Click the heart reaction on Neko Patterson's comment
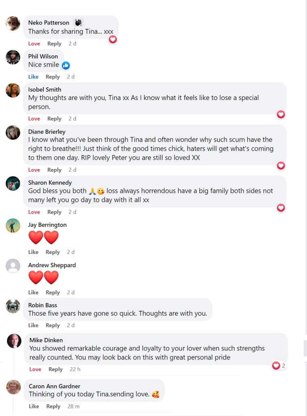Screen dimensions: 307x416 [113, 39]
